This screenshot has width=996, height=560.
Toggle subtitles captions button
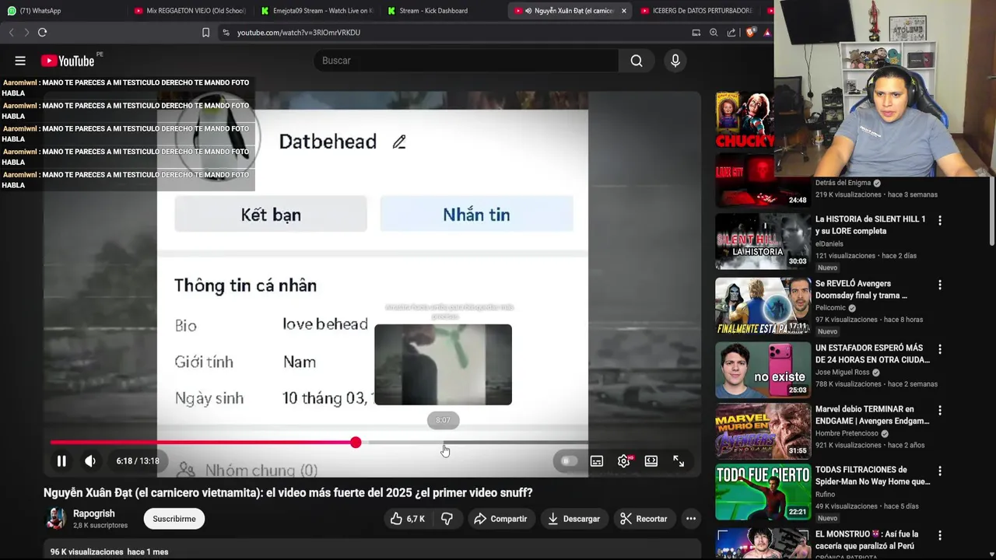[597, 461]
